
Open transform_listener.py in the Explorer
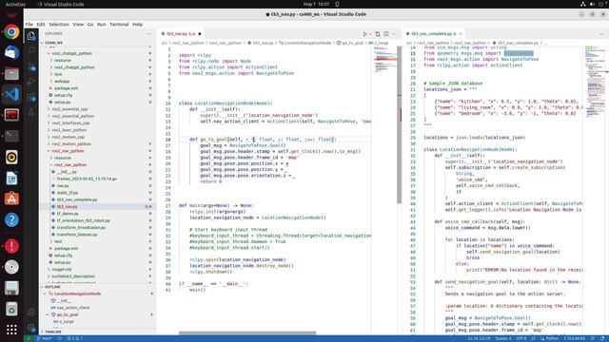97,235
